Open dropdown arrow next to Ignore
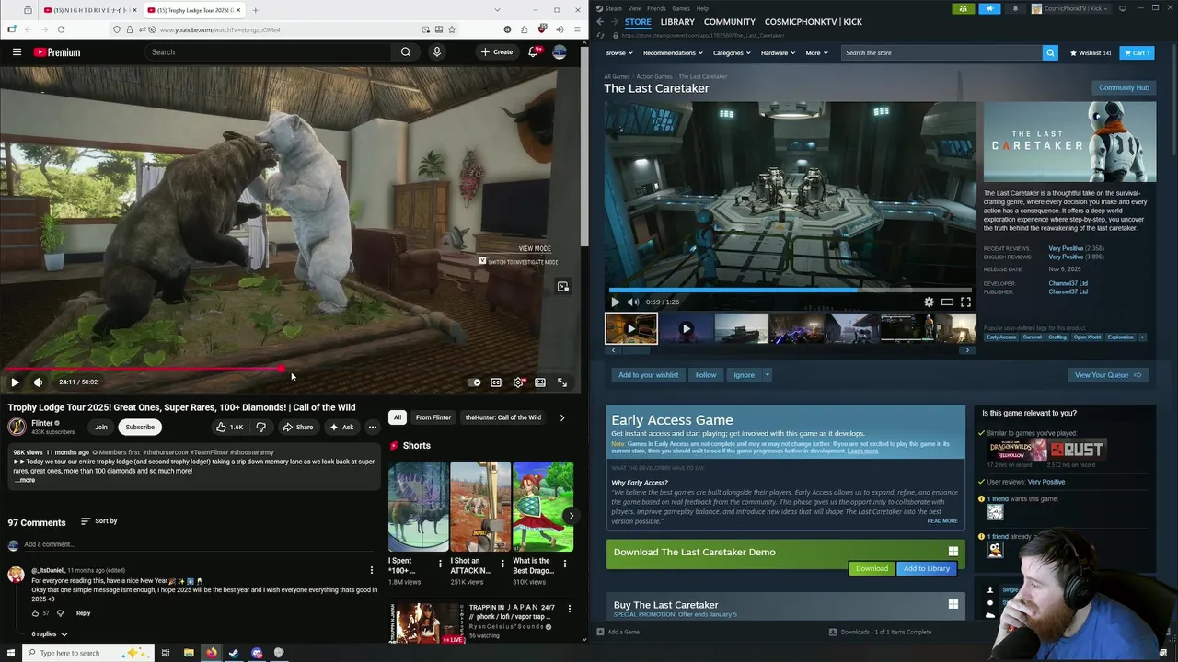Screen dimensions: 1178x662 [x=767, y=375]
